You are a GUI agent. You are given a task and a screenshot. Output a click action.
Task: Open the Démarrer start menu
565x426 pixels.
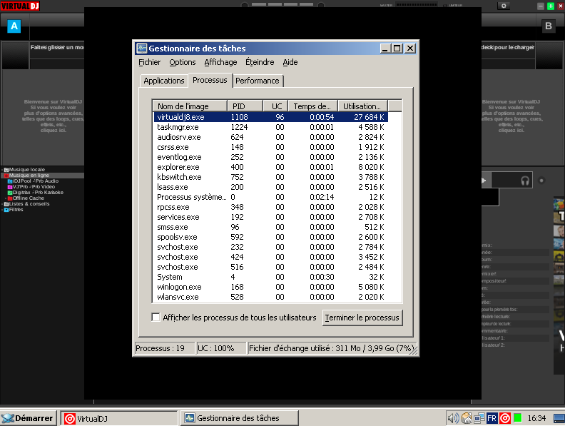pos(28,418)
